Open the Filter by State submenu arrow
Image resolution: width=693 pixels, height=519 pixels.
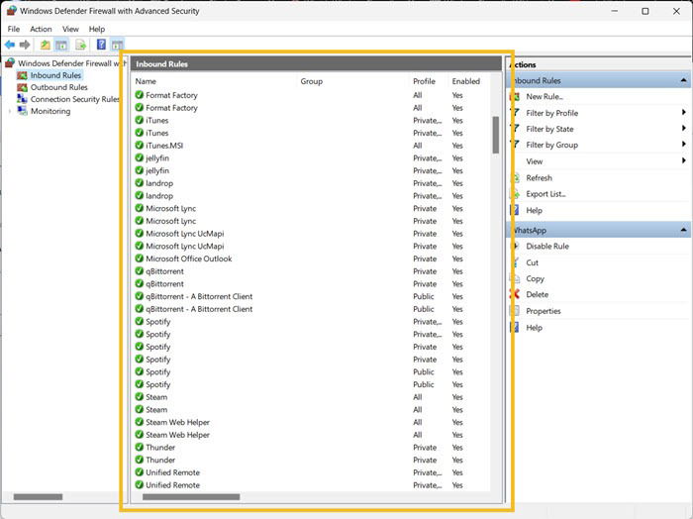point(683,128)
